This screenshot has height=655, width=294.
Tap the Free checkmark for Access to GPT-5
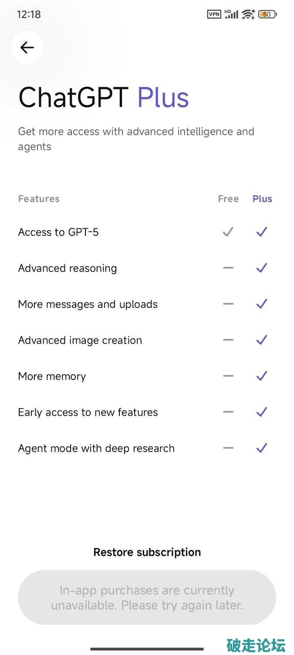click(228, 232)
